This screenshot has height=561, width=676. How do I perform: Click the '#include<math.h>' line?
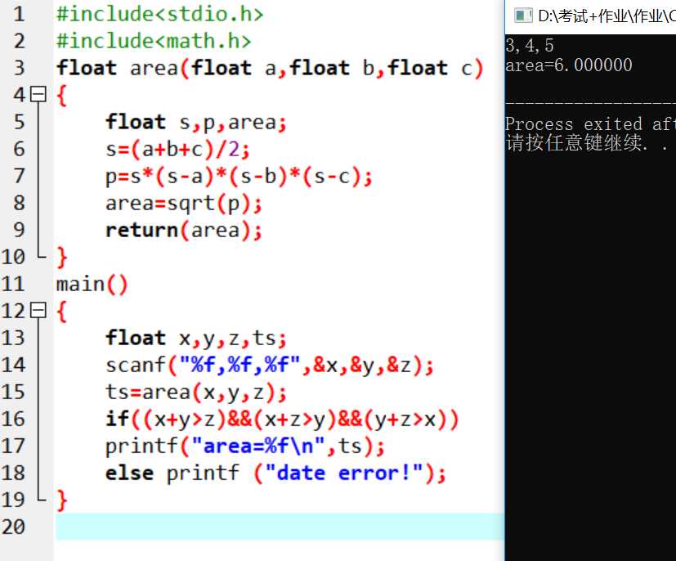point(154,41)
